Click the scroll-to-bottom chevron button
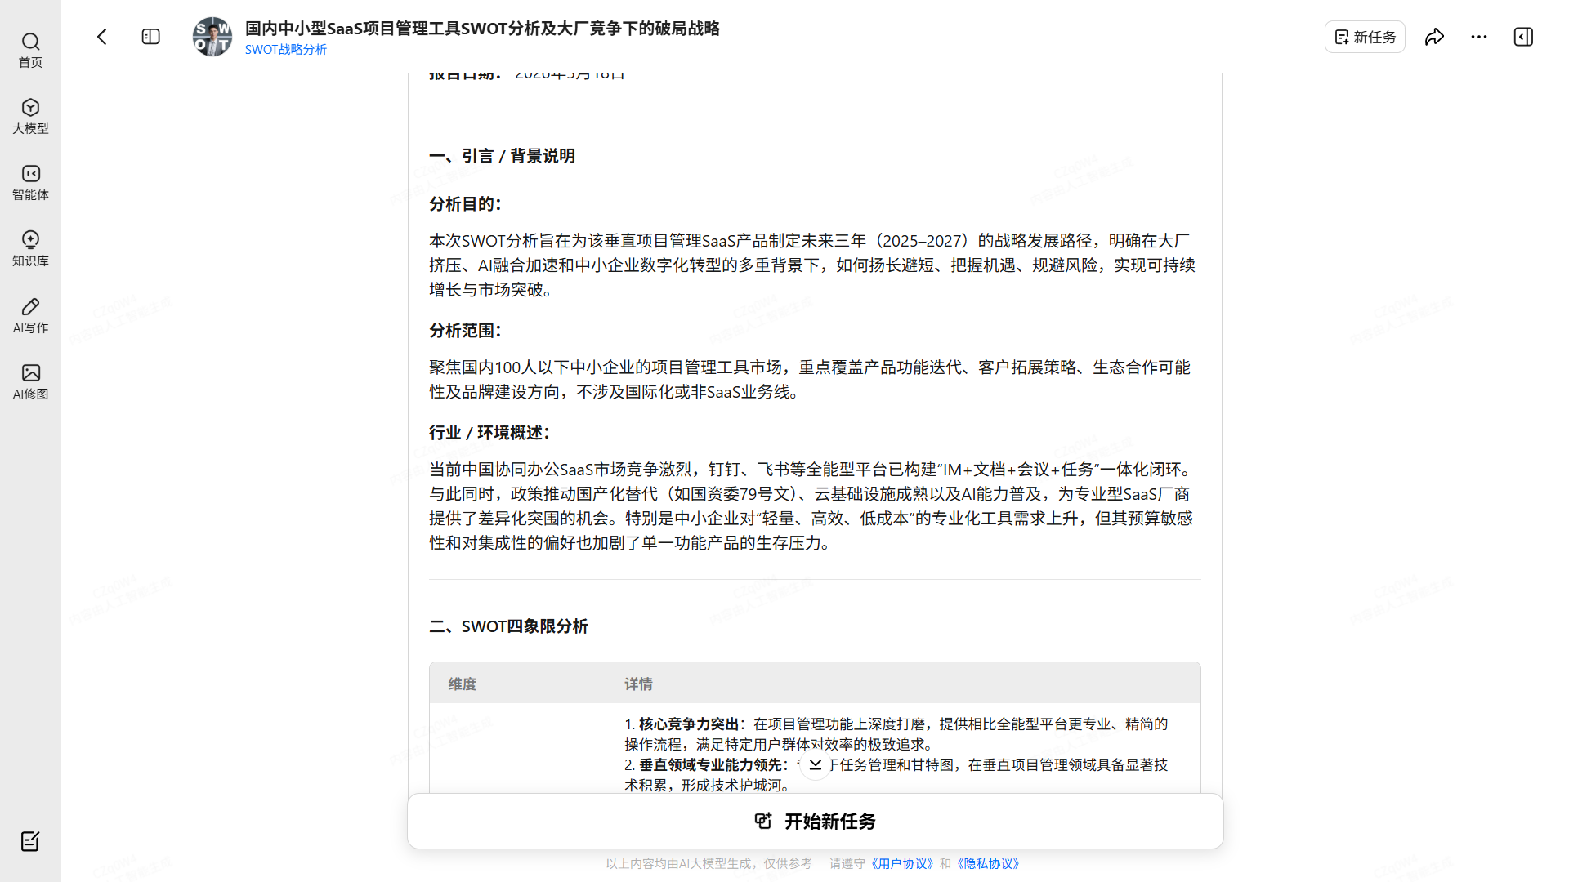This screenshot has width=1569, height=882. click(x=816, y=764)
